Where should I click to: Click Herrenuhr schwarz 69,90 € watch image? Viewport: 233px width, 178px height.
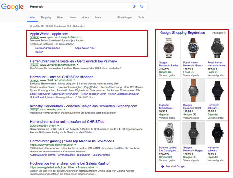coord(217,91)
